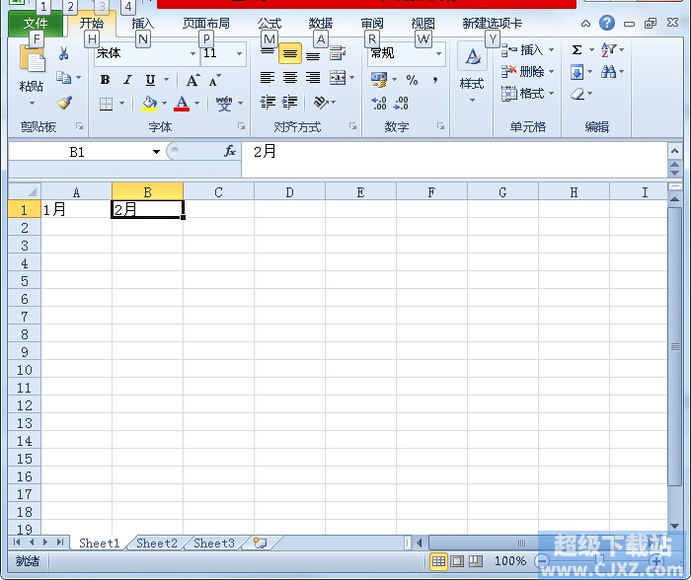Viewport: 691px width, 580px height.
Task: Expand the 插入 cells dropdown
Action: [x=551, y=49]
